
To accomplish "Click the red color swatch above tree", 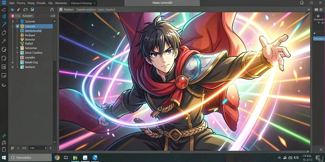I will click(x=12, y=16).
